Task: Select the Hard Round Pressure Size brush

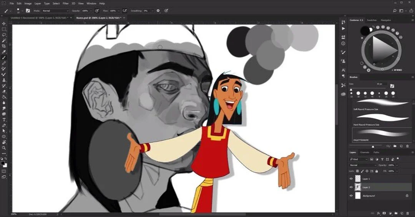Action: pos(382,120)
